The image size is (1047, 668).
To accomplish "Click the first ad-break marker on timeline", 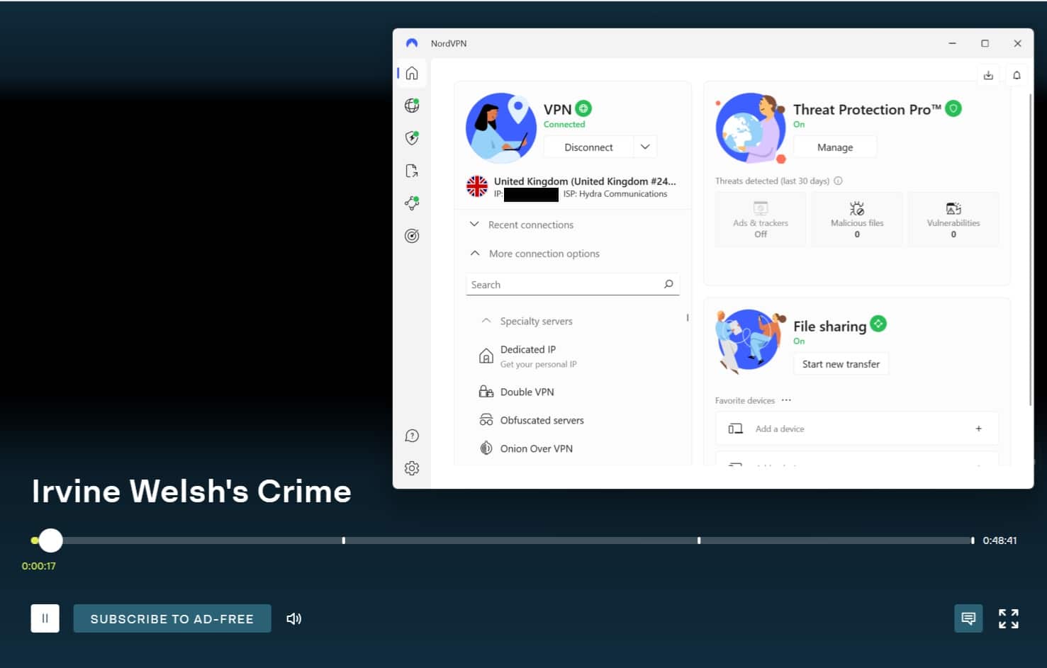I will 344,540.
